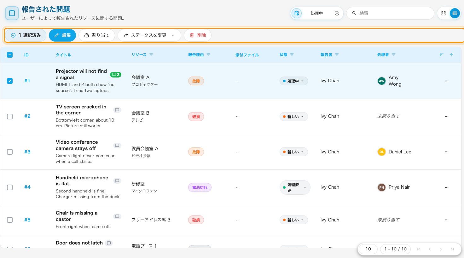
Task: Click the 電池切れ tag on issue #4
Action: click(x=200, y=187)
